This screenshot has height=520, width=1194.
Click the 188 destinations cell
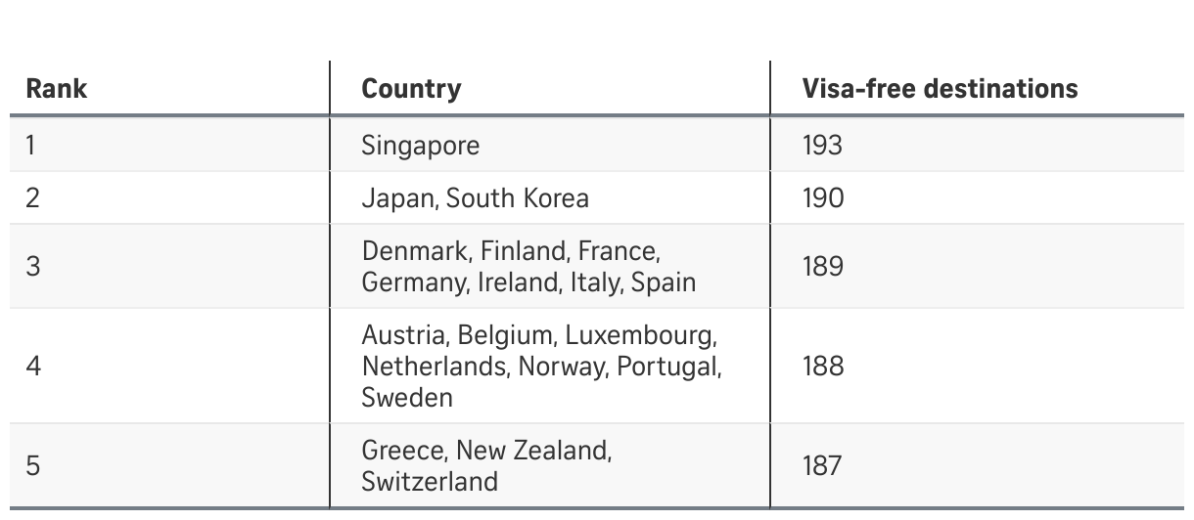pos(822,367)
